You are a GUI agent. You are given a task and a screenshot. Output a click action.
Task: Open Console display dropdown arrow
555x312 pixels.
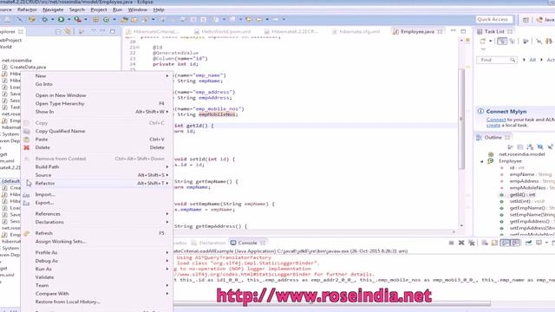coord(546,243)
